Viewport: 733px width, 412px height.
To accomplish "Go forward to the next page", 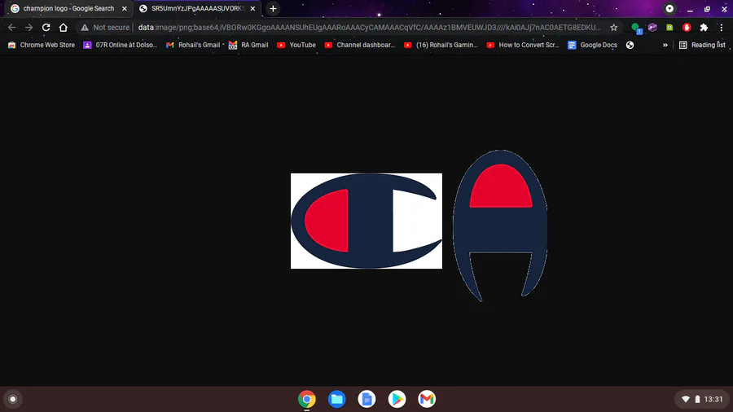I will (29, 28).
